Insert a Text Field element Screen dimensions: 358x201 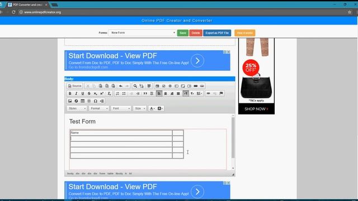coord(177,86)
